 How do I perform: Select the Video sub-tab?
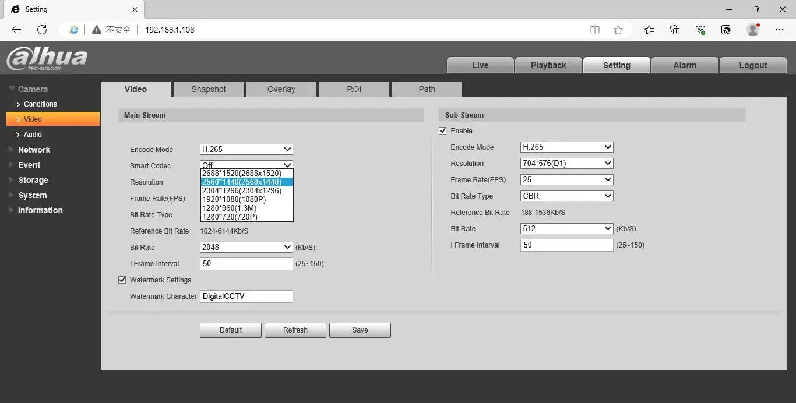pyautogui.click(x=136, y=89)
